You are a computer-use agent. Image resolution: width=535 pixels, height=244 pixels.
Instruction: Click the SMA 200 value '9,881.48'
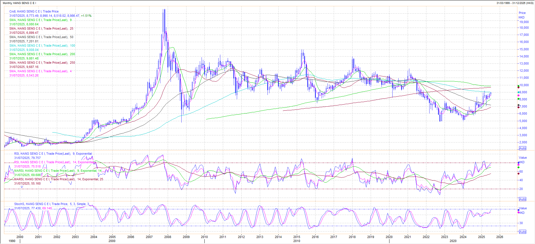click(x=32, y=59)
